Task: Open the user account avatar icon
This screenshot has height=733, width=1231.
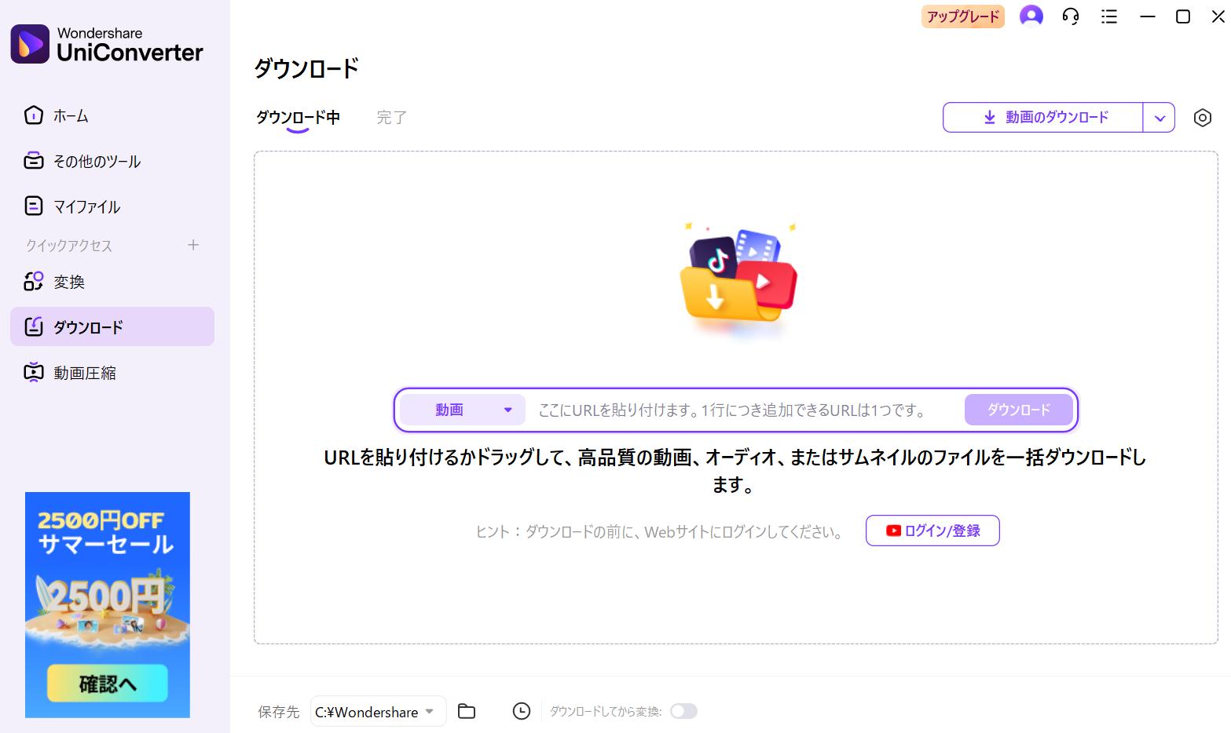Action: (1031, 16)
